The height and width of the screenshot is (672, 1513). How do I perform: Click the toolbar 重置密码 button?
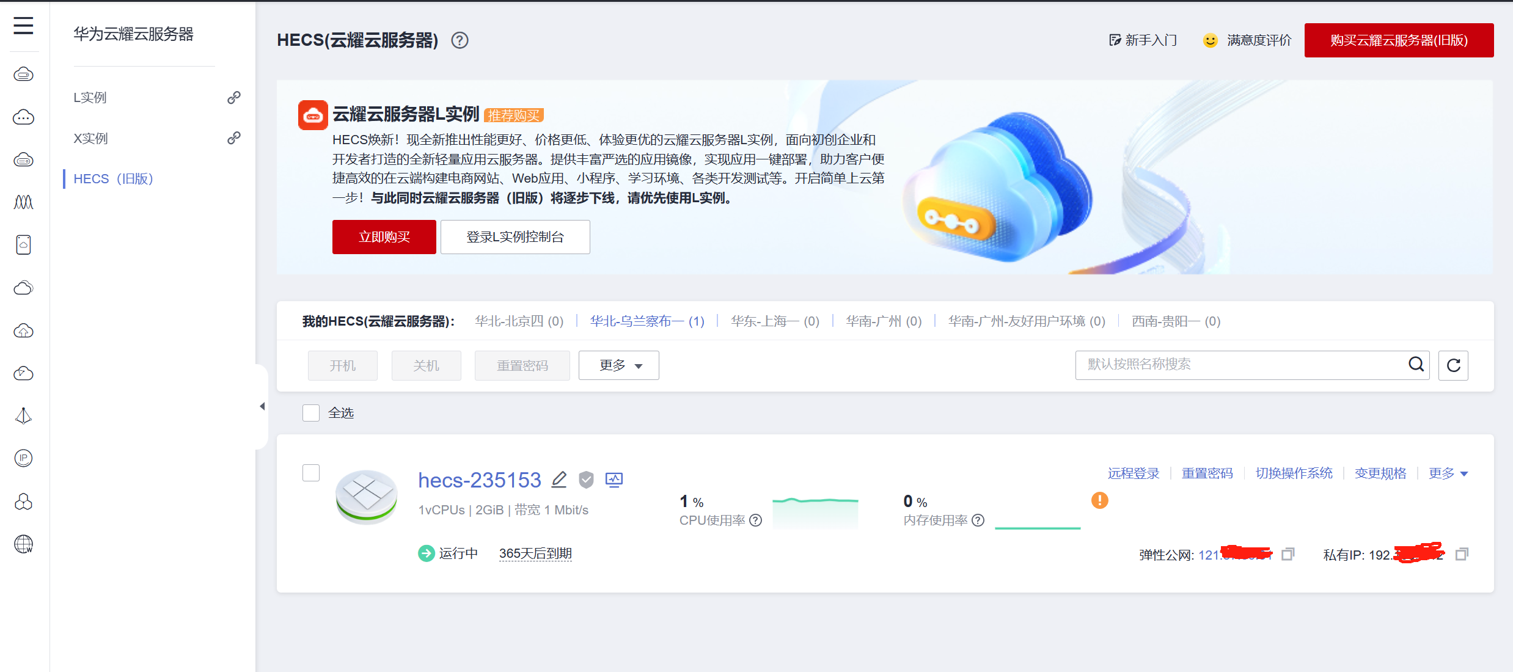522,365
